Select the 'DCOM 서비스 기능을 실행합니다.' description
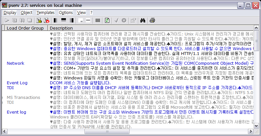 click(80, 83)
